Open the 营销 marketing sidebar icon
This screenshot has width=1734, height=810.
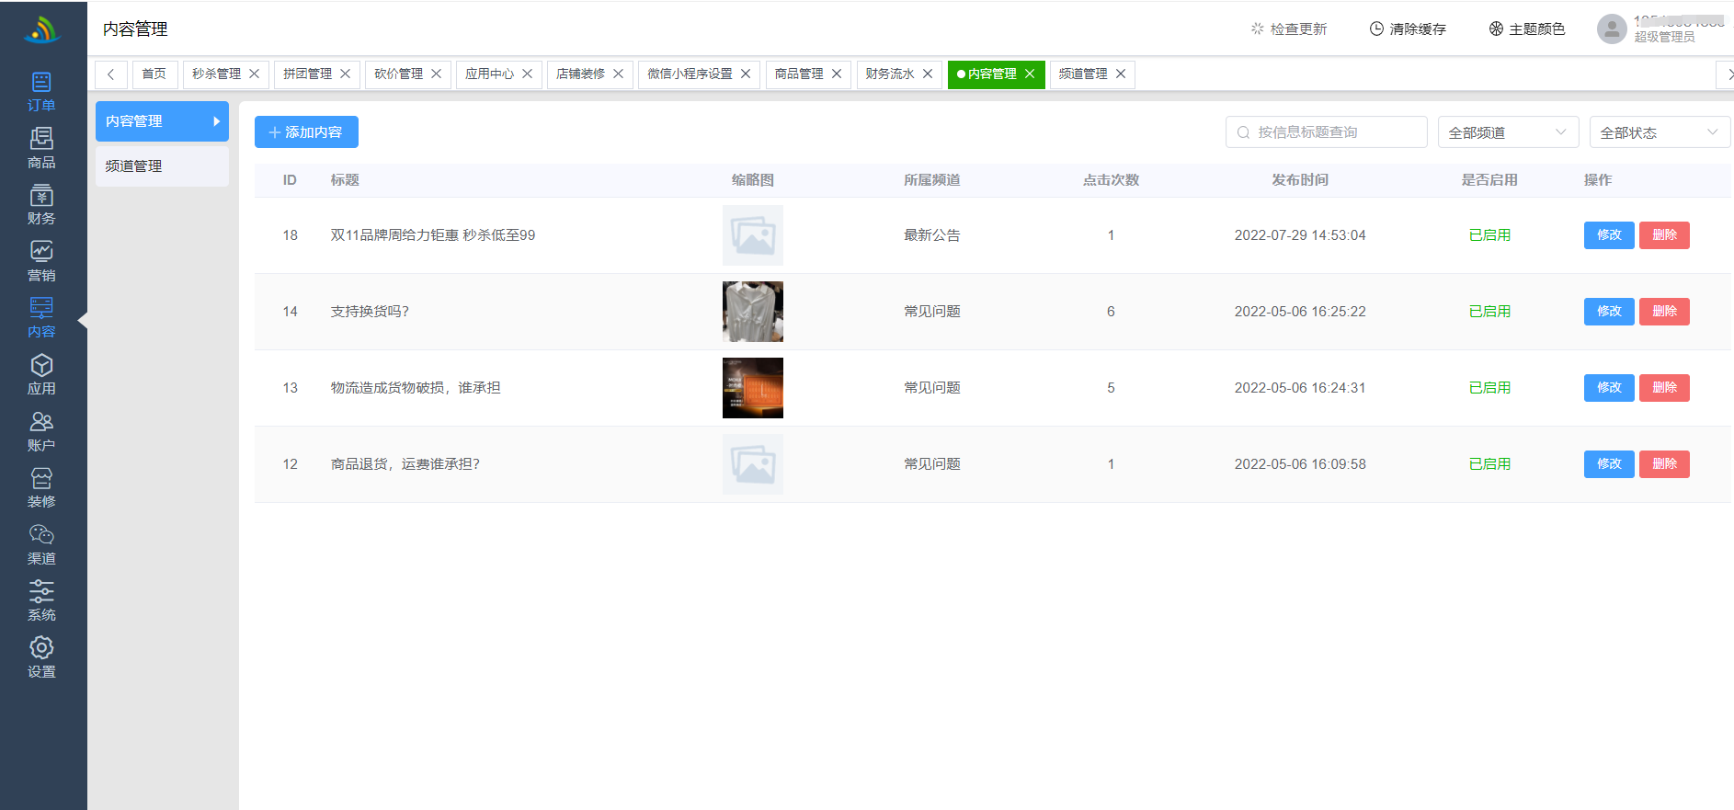click(41, 262)
